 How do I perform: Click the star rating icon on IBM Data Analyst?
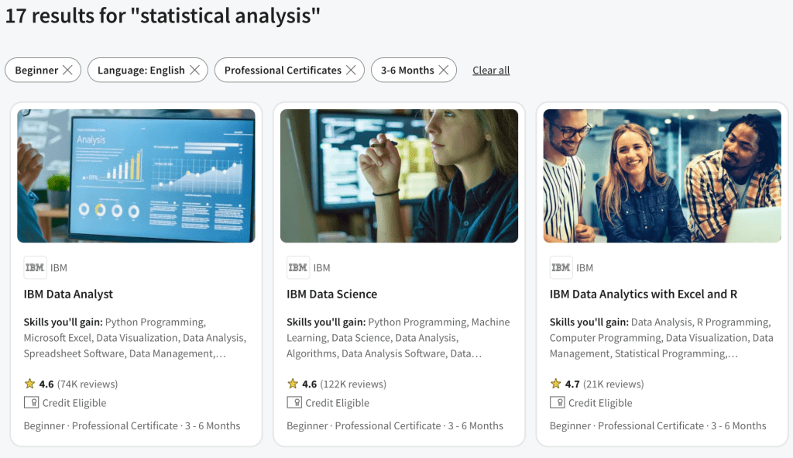[30, 384]
